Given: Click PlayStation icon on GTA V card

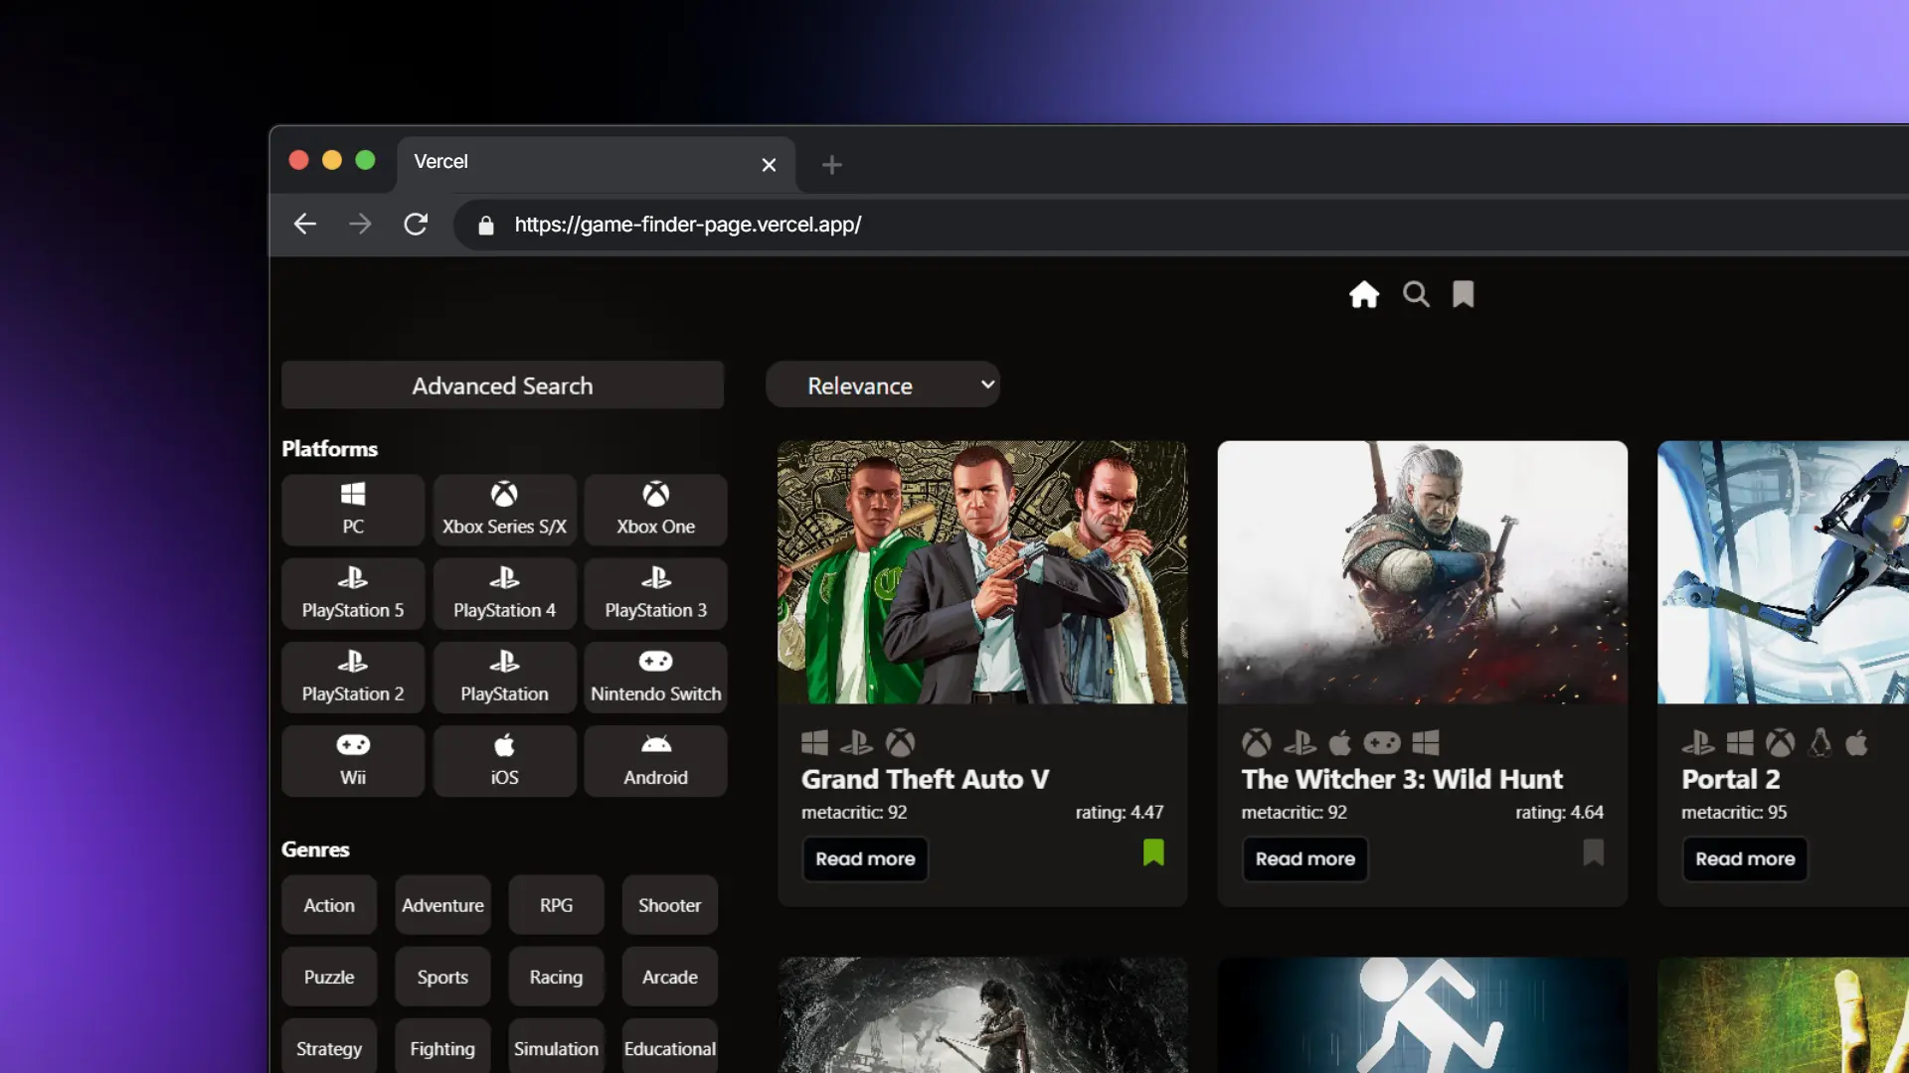Looking at the screenshot, I should click(x=857, y=742).
